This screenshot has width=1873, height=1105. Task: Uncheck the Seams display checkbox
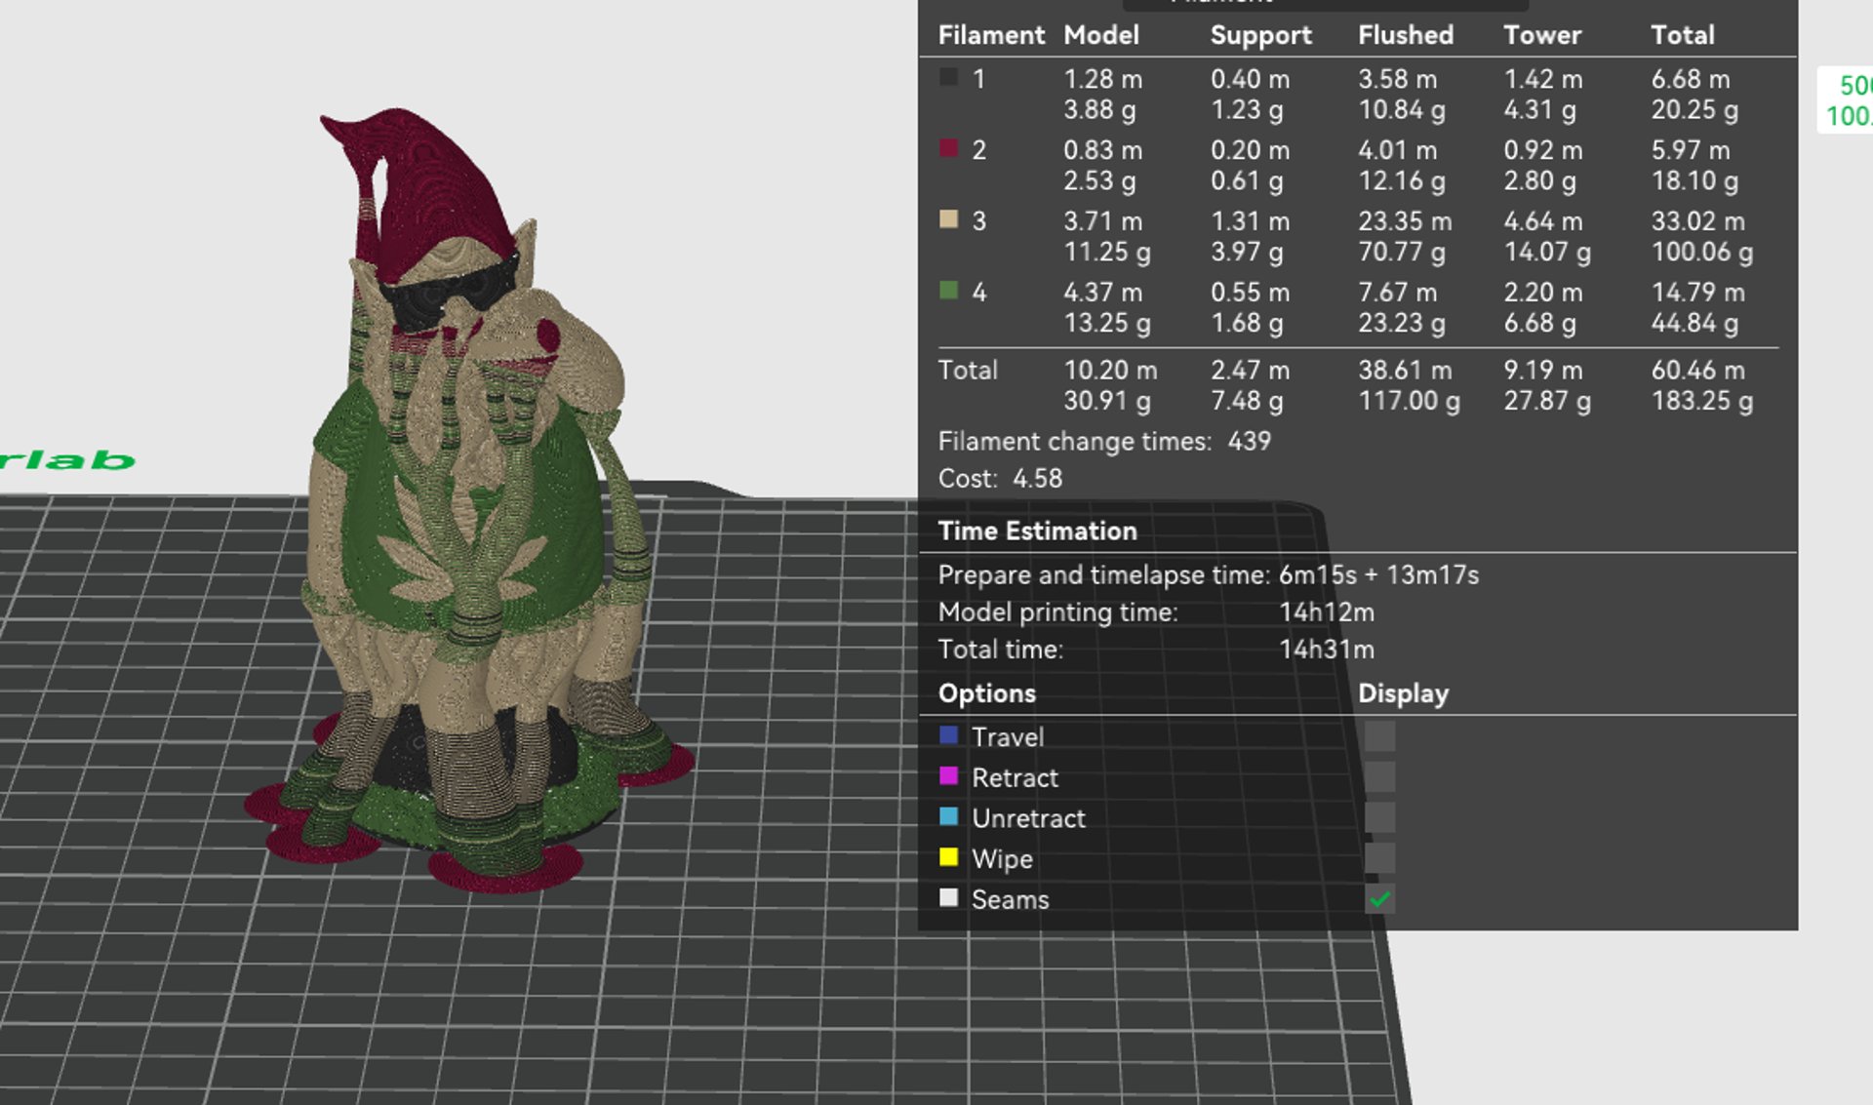pos(1379,899)
